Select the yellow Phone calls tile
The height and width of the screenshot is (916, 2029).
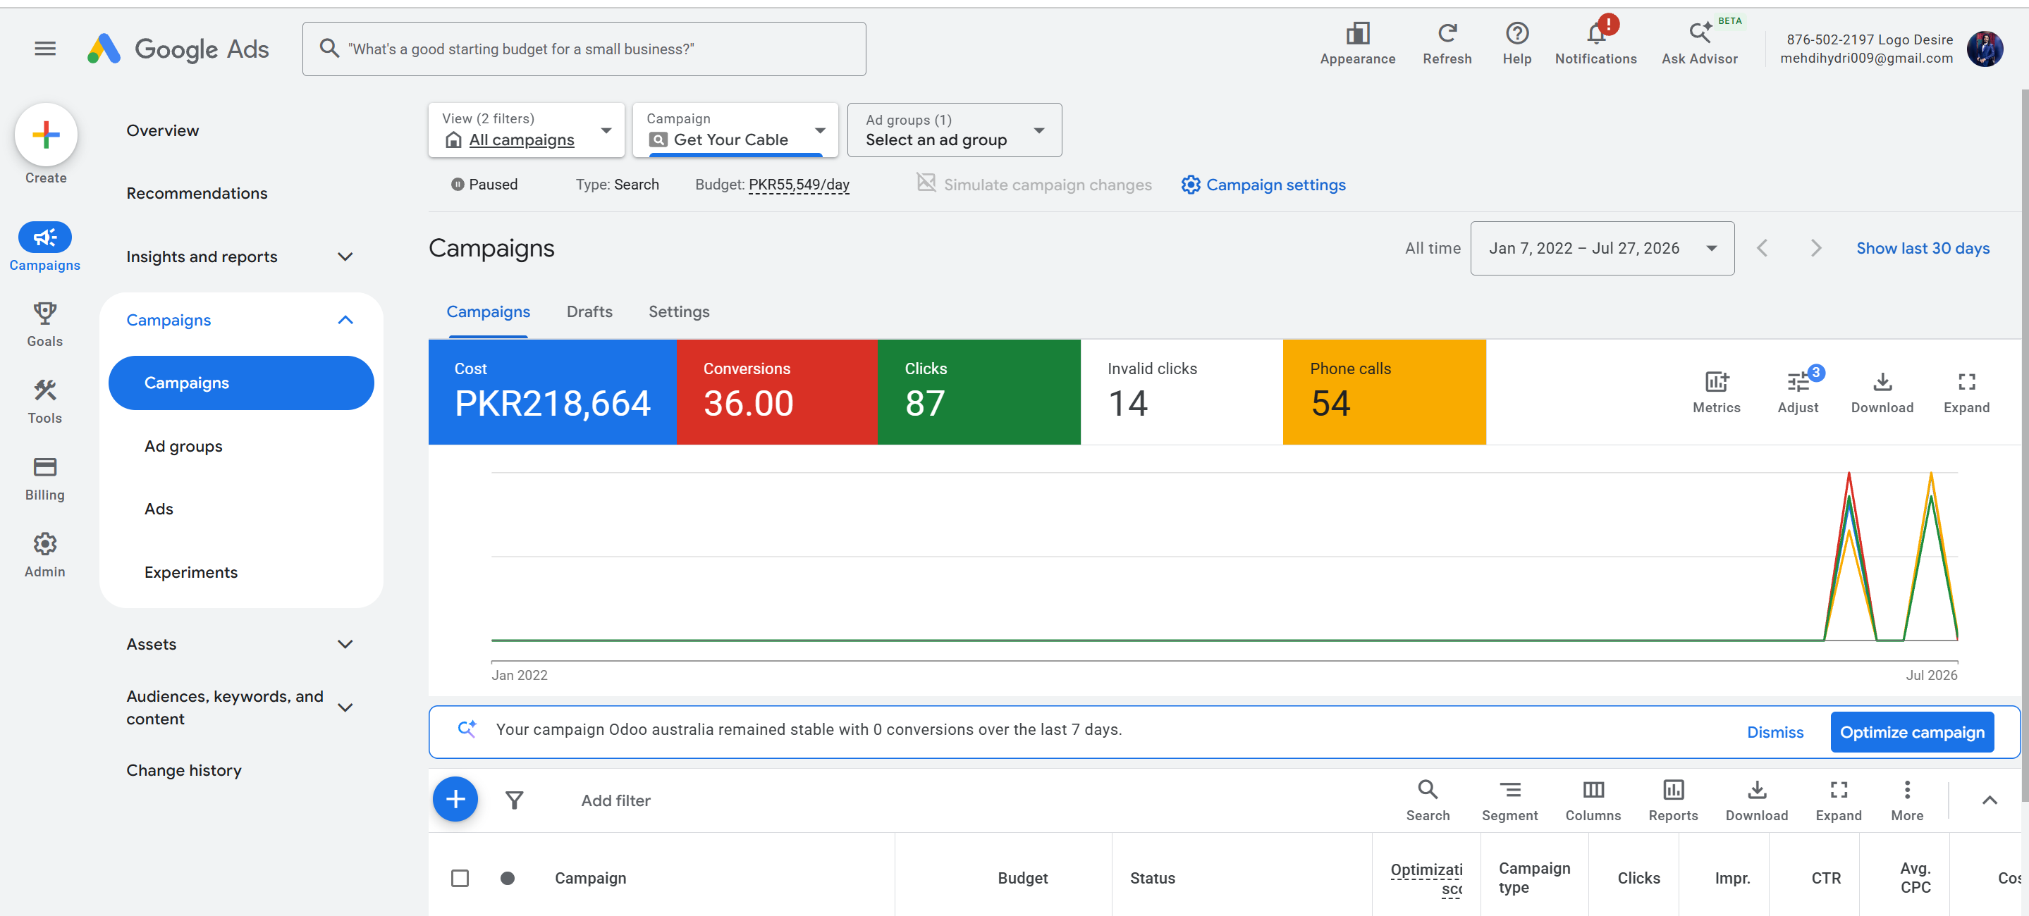tap(1384, 392)
